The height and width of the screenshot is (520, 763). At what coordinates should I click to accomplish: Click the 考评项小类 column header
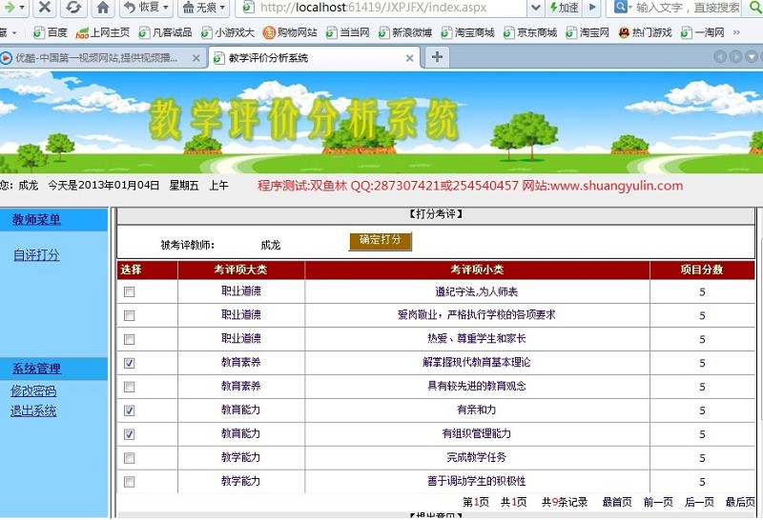pyautogui.click(x=477, y=270)
